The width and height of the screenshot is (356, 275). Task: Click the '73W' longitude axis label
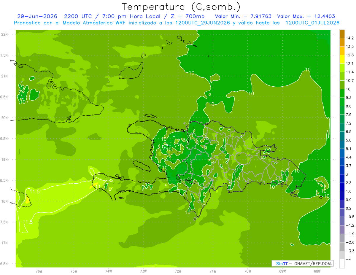pos(143,271)
